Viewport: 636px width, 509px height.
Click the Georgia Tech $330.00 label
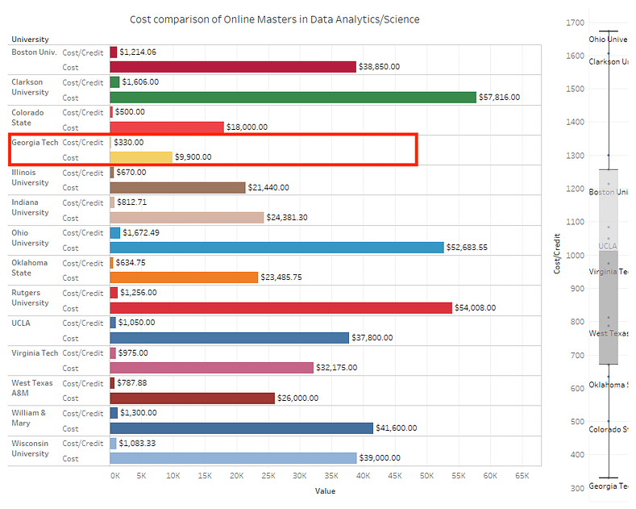[129, 143]
